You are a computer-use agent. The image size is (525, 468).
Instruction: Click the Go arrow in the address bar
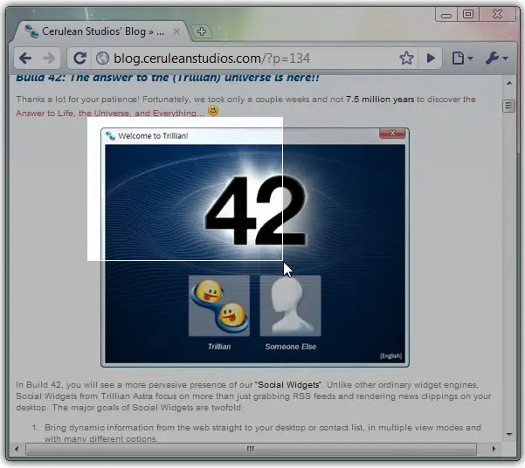tap(431, 58)
